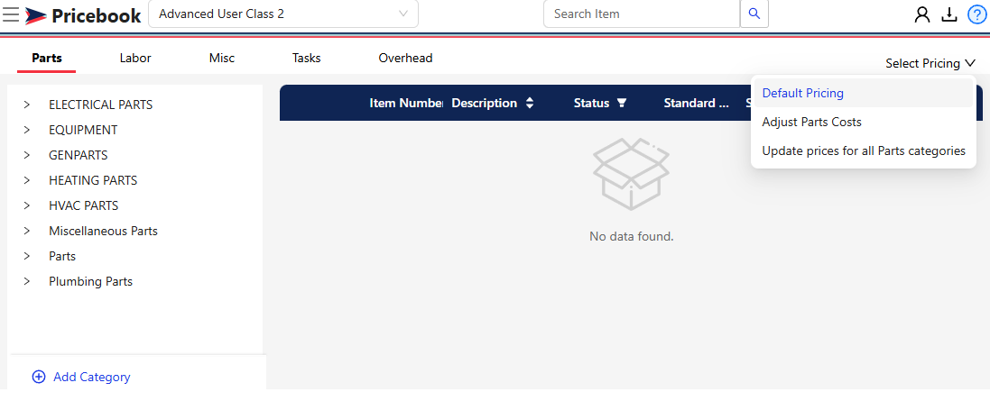The width and height of the screenshot is (990, 401).
Task: Sort by the Description column arrows
Action: [530, 103]
